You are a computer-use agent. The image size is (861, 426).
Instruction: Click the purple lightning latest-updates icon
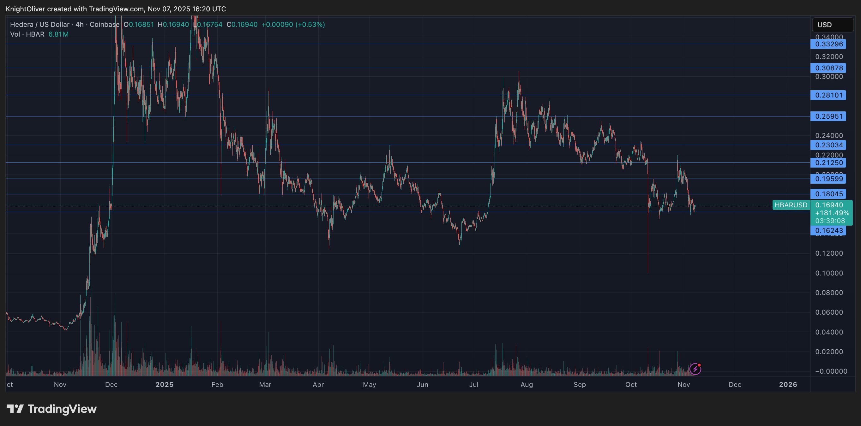[x=695, y=369]
